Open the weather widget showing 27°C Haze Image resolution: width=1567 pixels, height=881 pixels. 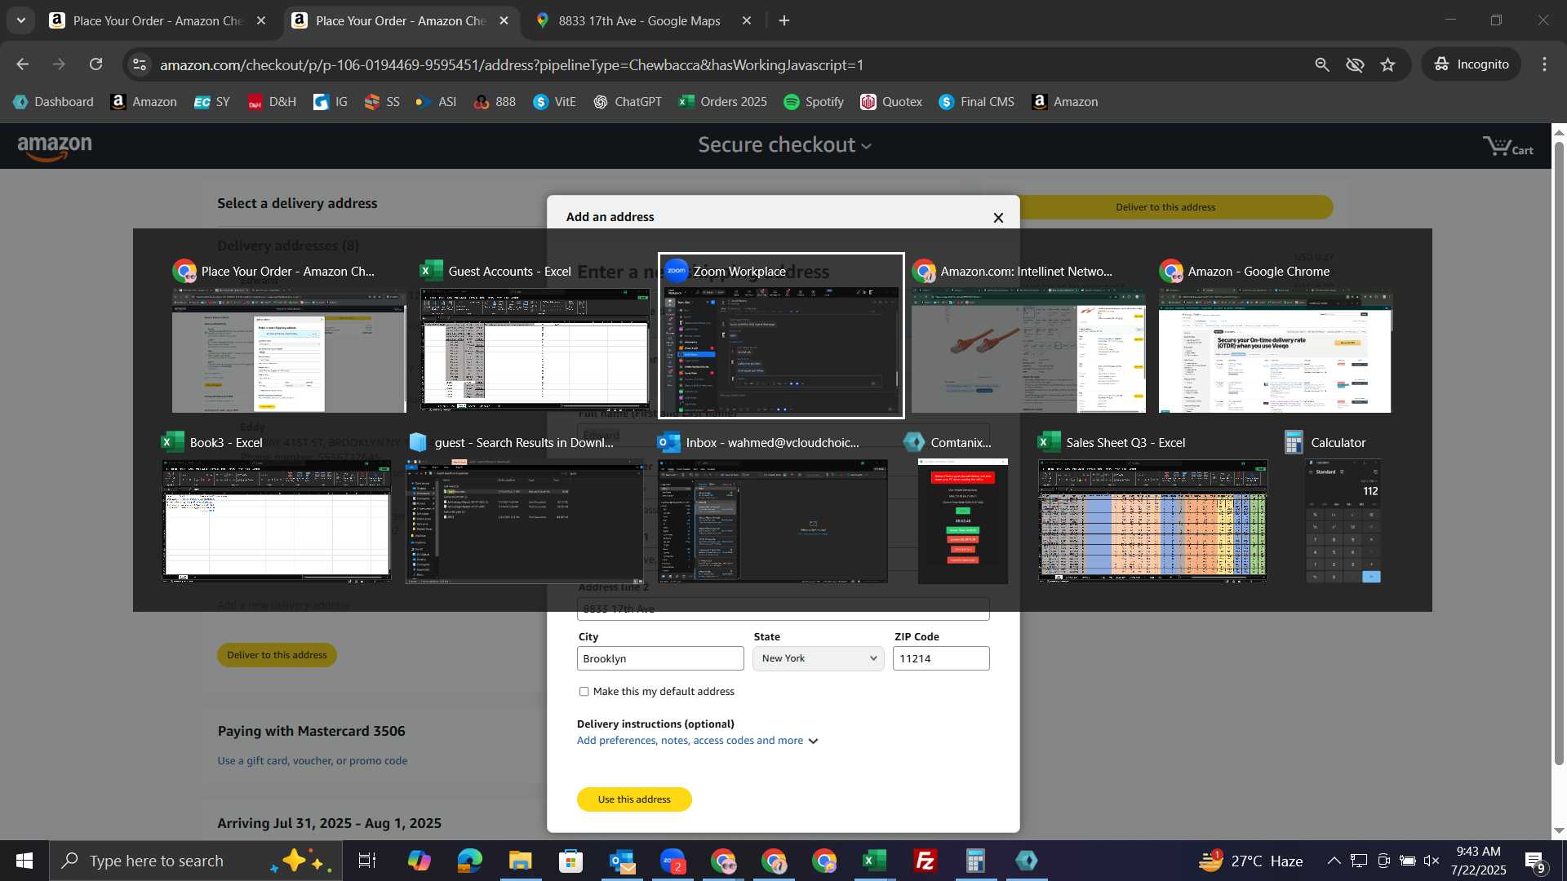click(1250, 861)
